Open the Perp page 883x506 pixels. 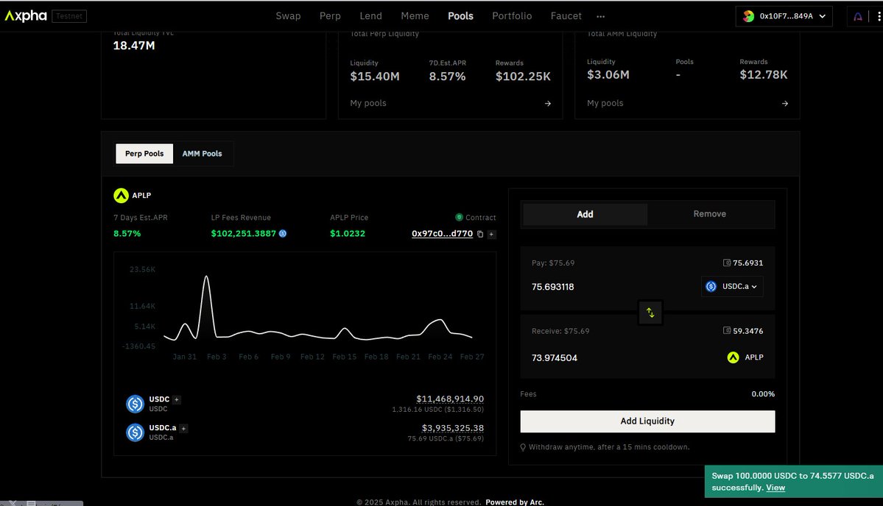[x=330, y=15]
